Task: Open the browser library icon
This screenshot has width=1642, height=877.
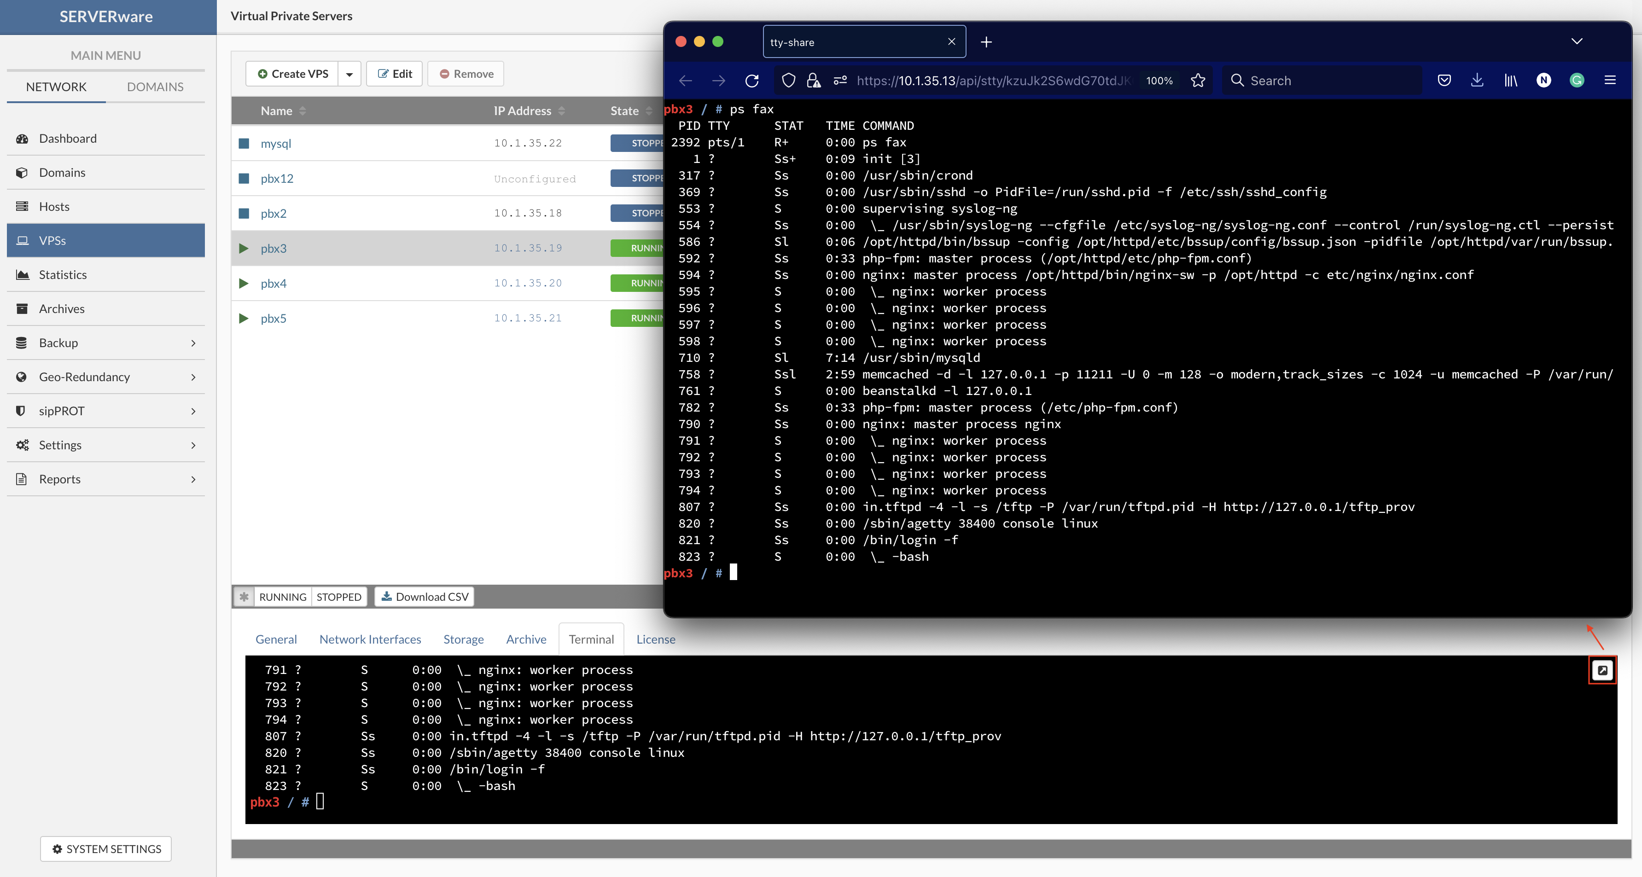Action: click(1511, 80)
